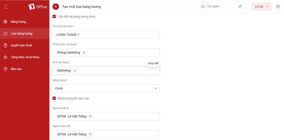284x140 pixels.
Task: Click the 1Office logo
Action: pyautogui.click(x=38, y=7)
